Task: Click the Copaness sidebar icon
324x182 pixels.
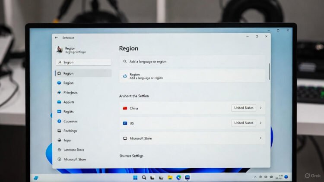Action: pos(59,121)
